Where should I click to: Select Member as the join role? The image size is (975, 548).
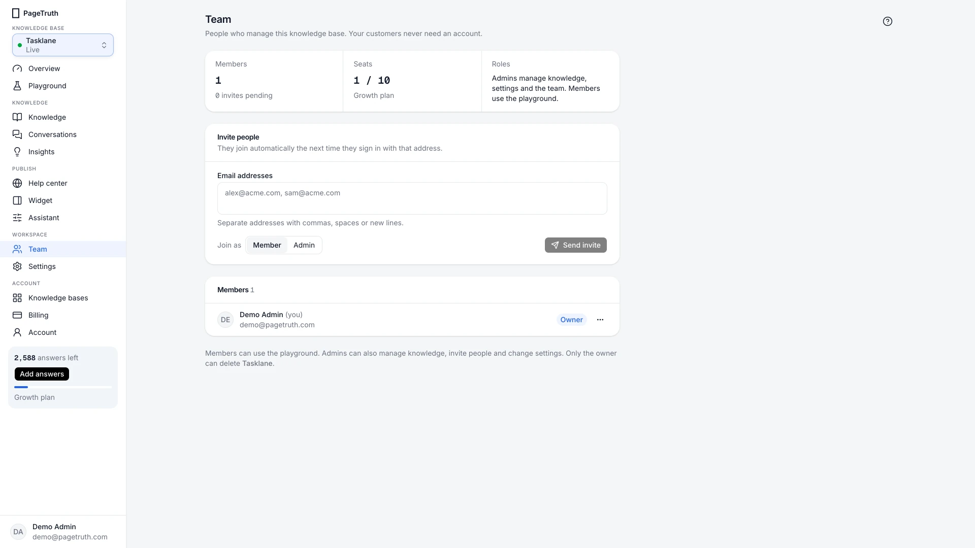(x=267, y=245)
